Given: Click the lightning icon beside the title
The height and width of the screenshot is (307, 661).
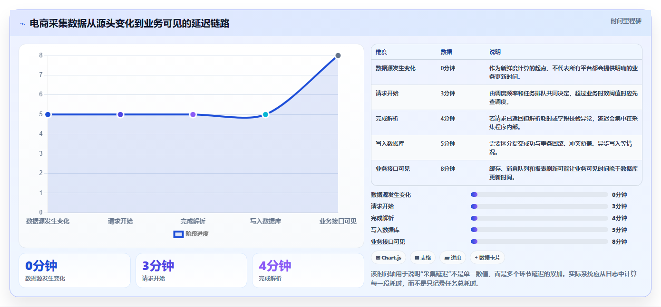Looking at the screenshot, I should tap(22, 24).
